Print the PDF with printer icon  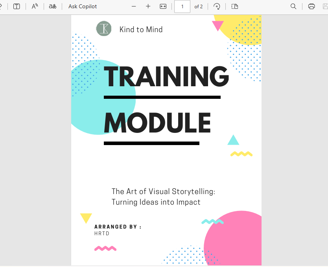311,6
